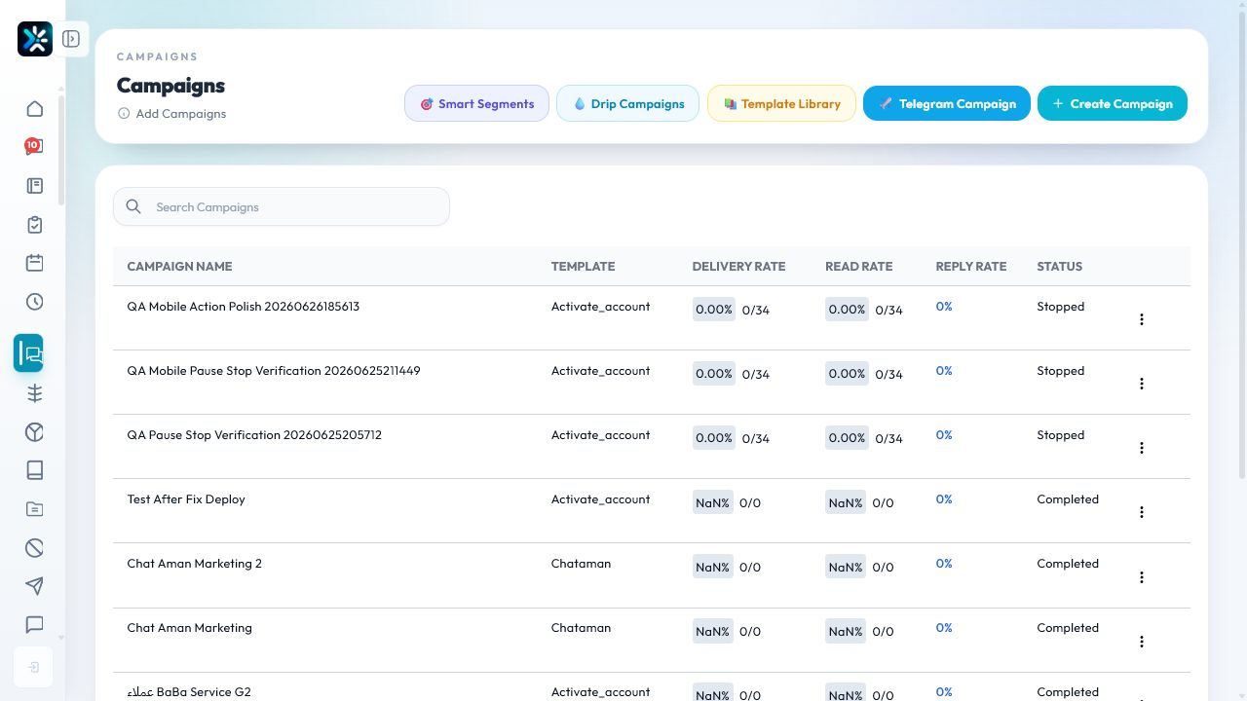1247x701 pixels.
Task: Open the flow tree sidebar icon
Action: click(35, 393)
